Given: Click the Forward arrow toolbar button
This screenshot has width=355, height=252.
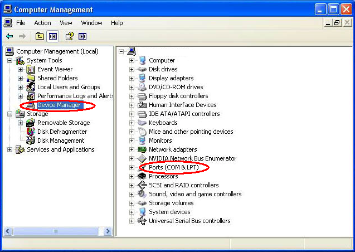Looking at the screenshot, I should pos(22,36).
